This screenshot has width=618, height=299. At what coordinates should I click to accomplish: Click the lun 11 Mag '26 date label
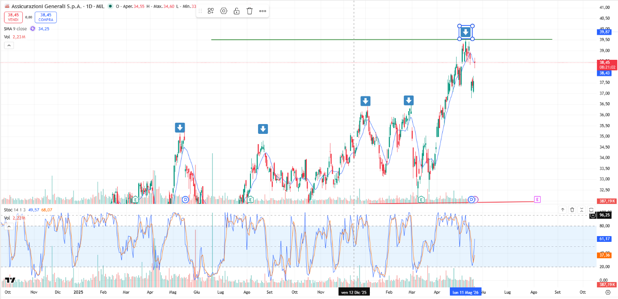tap(466, 292)
